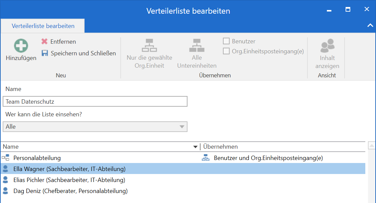Click the scrollbar up arrow in list
The width and height of the screenshot is (376, 203).
pos(371,146)
